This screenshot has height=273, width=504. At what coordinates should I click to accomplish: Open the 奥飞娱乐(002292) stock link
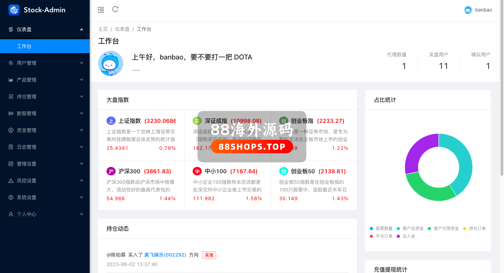165,255
